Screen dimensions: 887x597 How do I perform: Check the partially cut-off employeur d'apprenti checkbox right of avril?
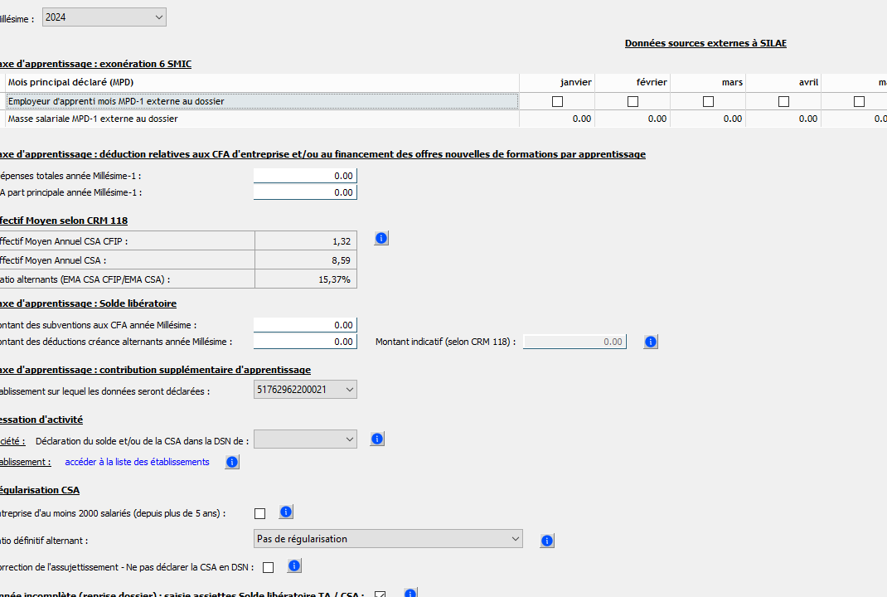click(860, 101)
